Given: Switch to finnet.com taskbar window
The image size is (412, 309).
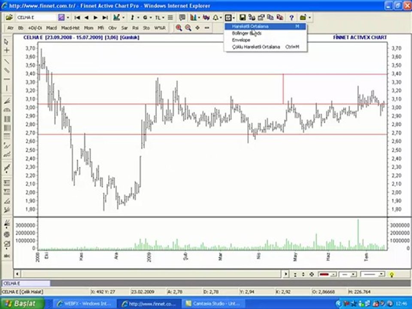Looking at the screenshot, I should [x=149, y=303].
